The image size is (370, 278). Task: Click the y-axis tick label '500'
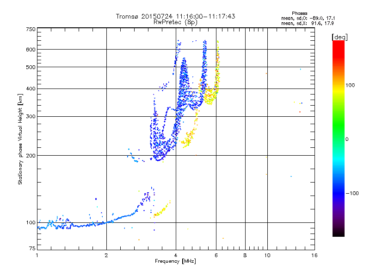click(31, 67)
